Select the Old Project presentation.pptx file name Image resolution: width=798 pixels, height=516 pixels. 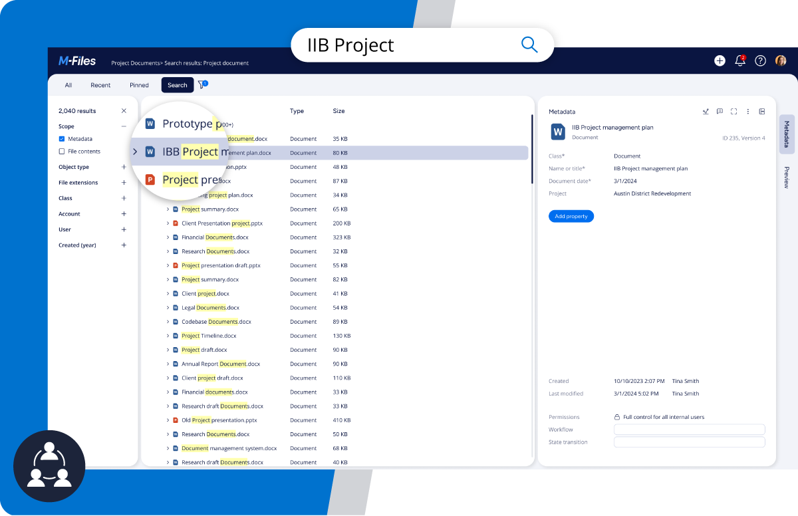[219, 420]
